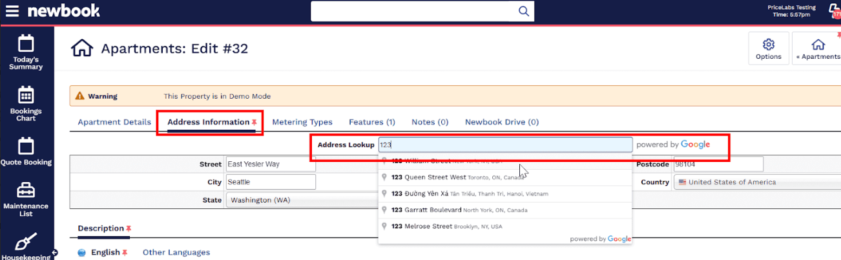Open the notifications icon at top right
Image resolution: width=841 pixels, height=260 pixels.
pos(834,11)
